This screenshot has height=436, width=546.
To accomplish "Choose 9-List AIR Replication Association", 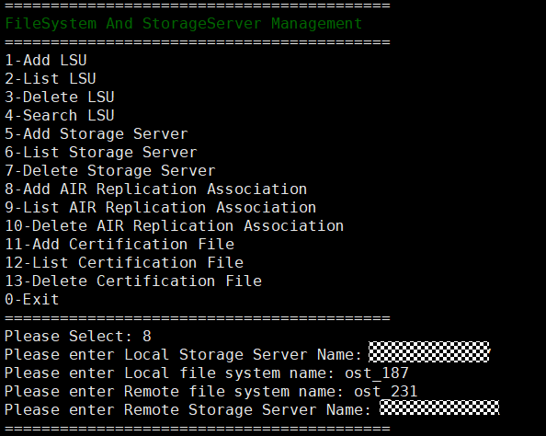I will [x=161, y=208].
